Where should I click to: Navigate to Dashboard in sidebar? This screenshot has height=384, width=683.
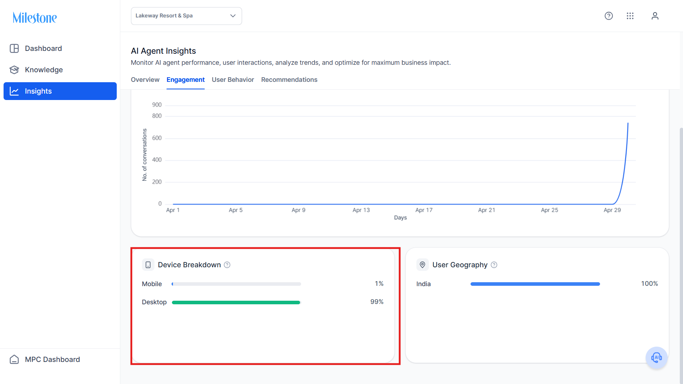pos(60,48)
